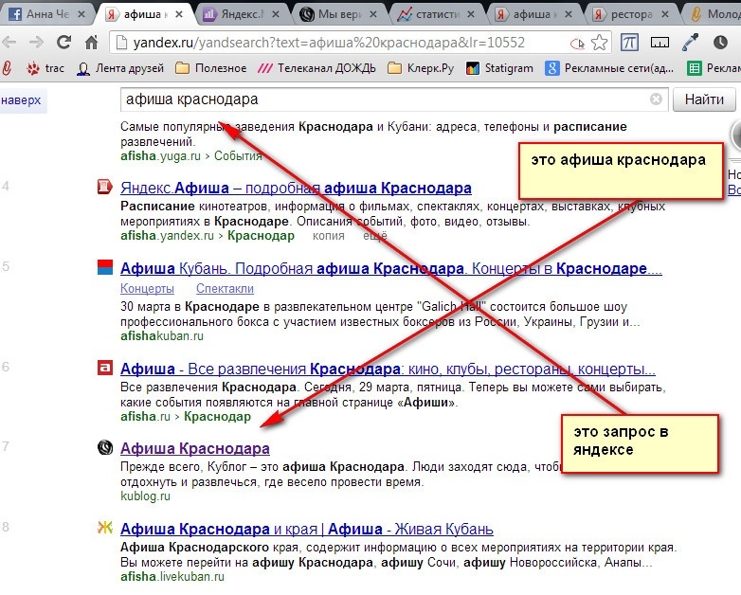This screenshot has height=595, width=741.
Task: Click the Afisha Kuban result favicon
Action: 105,267
